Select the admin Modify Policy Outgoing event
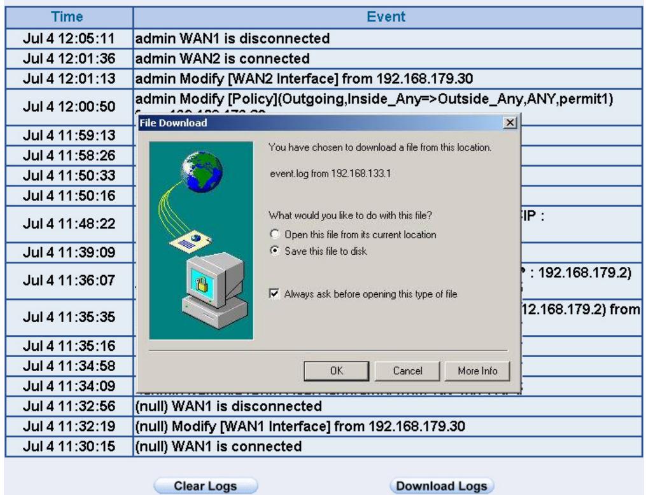 point(374,98)
